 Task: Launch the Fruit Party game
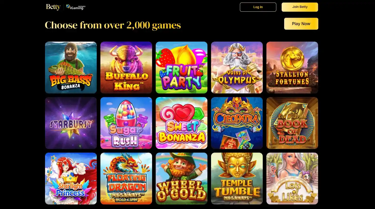[x=181, y=67]
